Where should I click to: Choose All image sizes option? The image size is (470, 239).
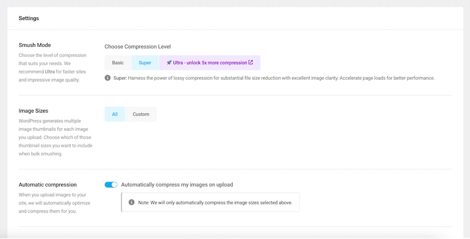pyautogui.click(x=115, y=114)
